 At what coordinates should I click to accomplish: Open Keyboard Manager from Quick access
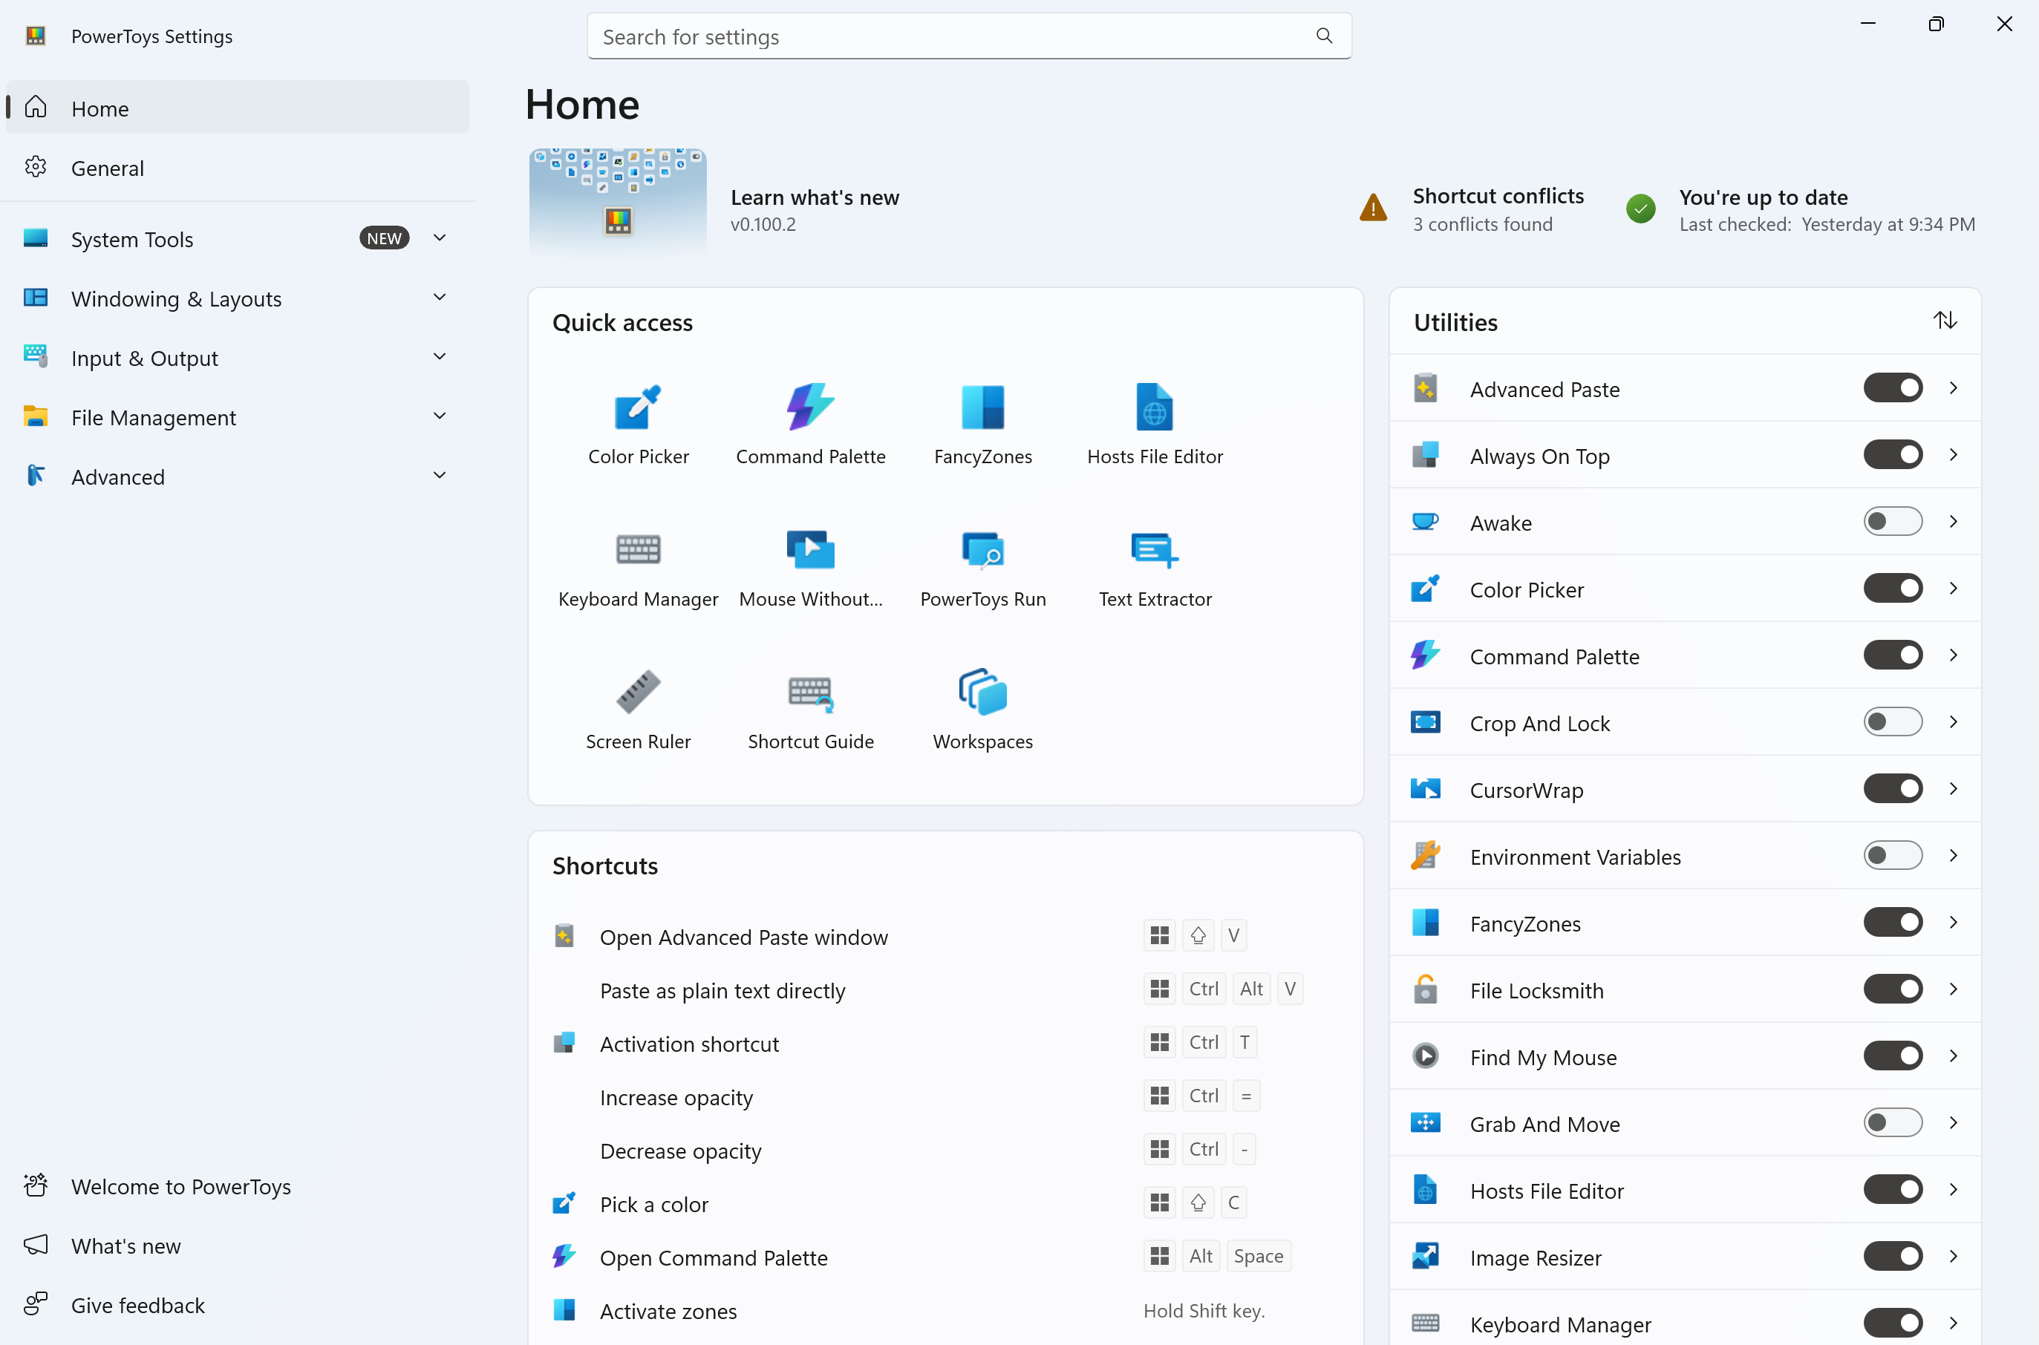coord(638,566)
